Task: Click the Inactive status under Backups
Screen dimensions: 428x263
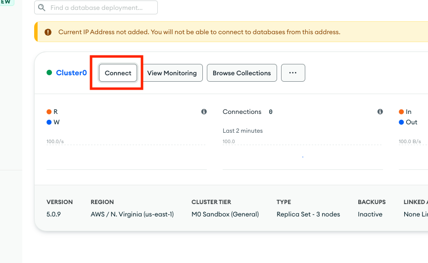Action: [370, 214]
